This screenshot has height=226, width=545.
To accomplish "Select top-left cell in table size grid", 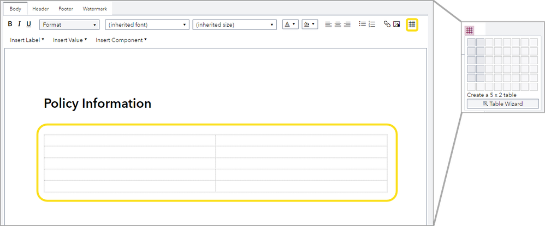I will pos(471,42).
